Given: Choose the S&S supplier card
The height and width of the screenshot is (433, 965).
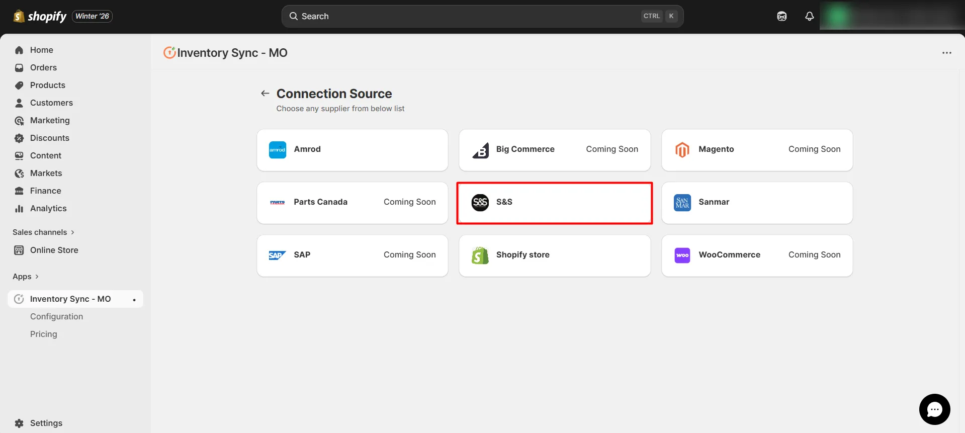Looking at the screenshot, I should pos(555,203).
